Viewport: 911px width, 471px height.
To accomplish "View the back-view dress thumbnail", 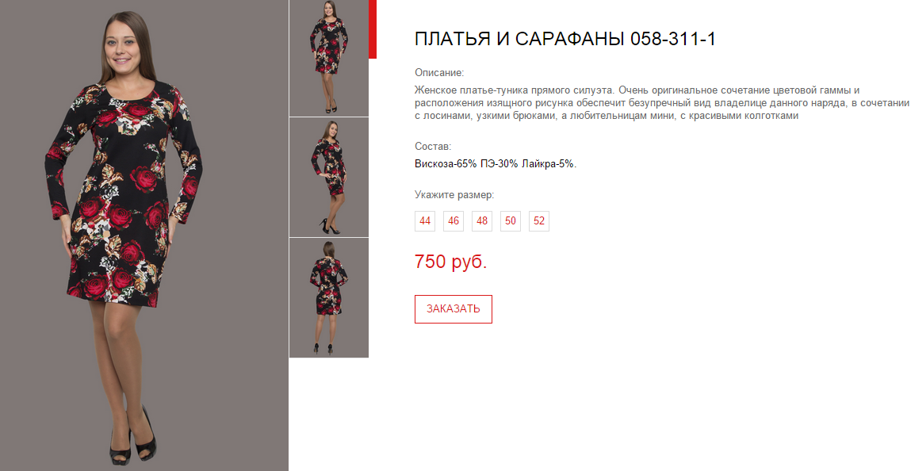I will (329, 298).
